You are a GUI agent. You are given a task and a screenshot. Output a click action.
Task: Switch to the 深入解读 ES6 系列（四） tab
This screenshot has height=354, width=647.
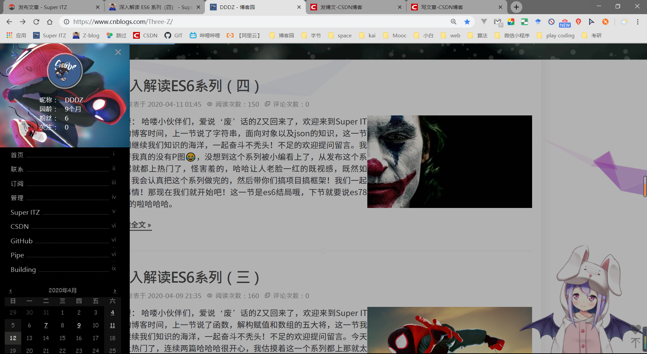152,7
